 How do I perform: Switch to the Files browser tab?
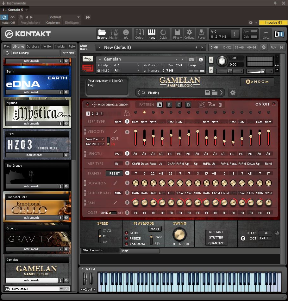click(x=7, y=47)
